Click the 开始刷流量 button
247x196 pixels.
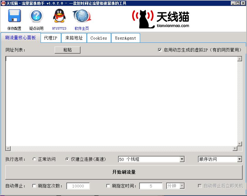(124, 172)
